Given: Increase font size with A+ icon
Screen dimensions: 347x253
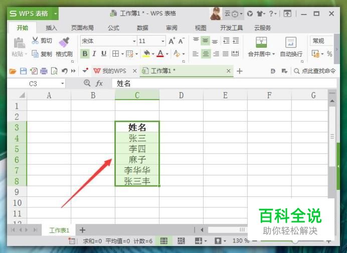Looking at the screenshot, I should coord(171,41).
